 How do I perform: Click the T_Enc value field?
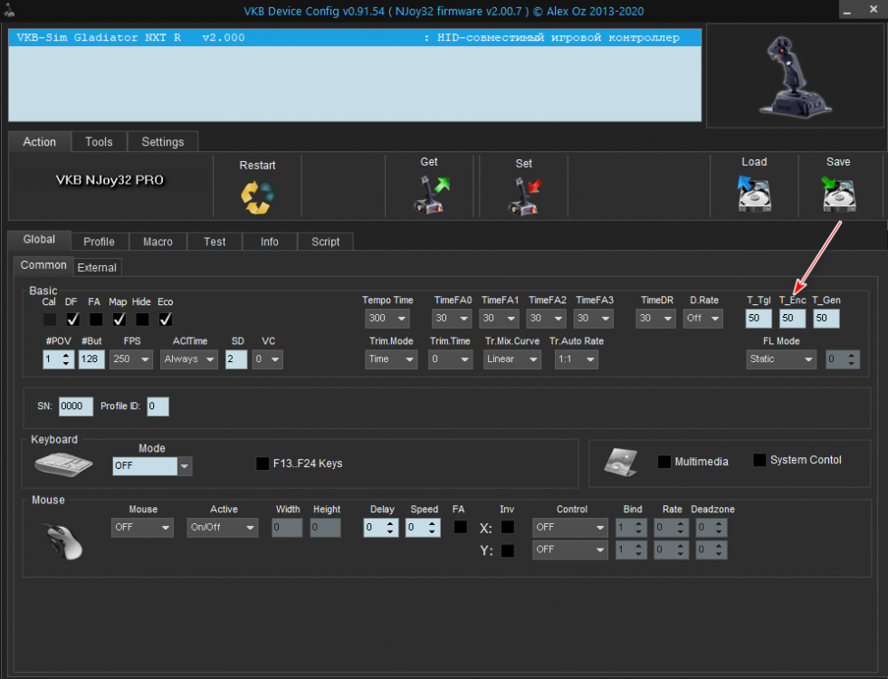point(792,319)
